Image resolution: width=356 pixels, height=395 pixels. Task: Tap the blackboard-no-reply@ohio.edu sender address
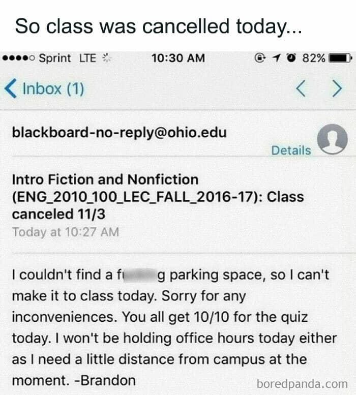pos(119,133)
